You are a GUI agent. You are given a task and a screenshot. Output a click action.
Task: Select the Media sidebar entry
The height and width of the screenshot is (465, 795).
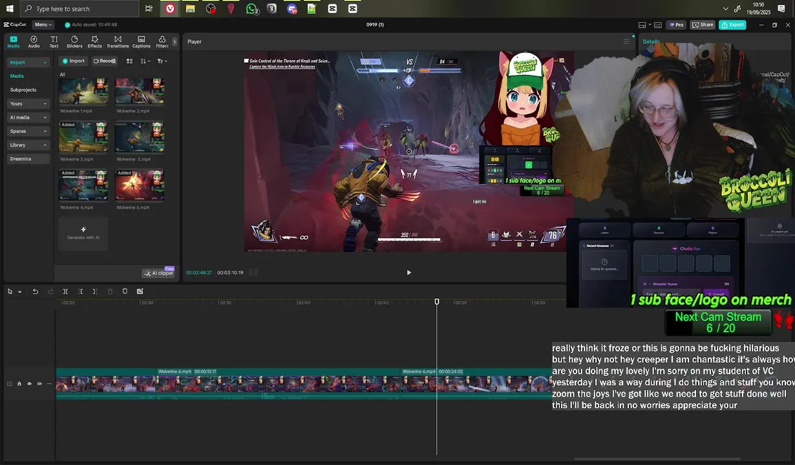point(17,76)
